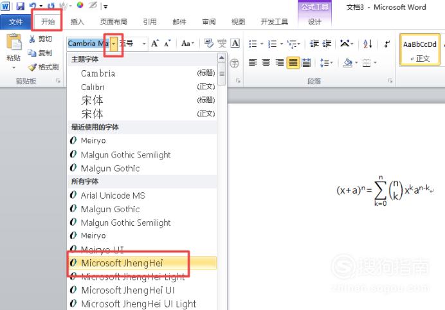This screenshot has height=310, width=445.
Task: Open the bullets list dropdown arrow
Action: coord(262,44)
